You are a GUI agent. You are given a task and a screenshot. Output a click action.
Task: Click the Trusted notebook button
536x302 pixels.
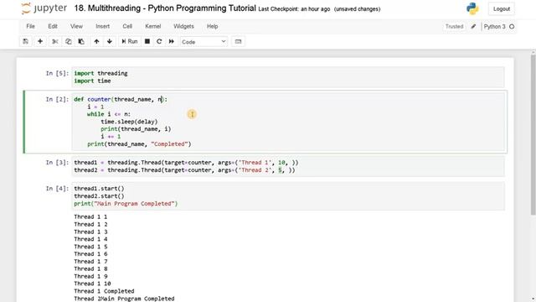click(x=454, y=26)
